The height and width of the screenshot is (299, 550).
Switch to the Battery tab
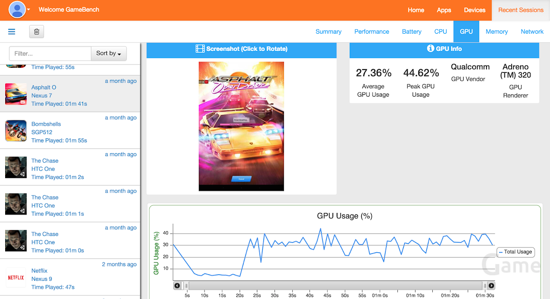point(411,32)
